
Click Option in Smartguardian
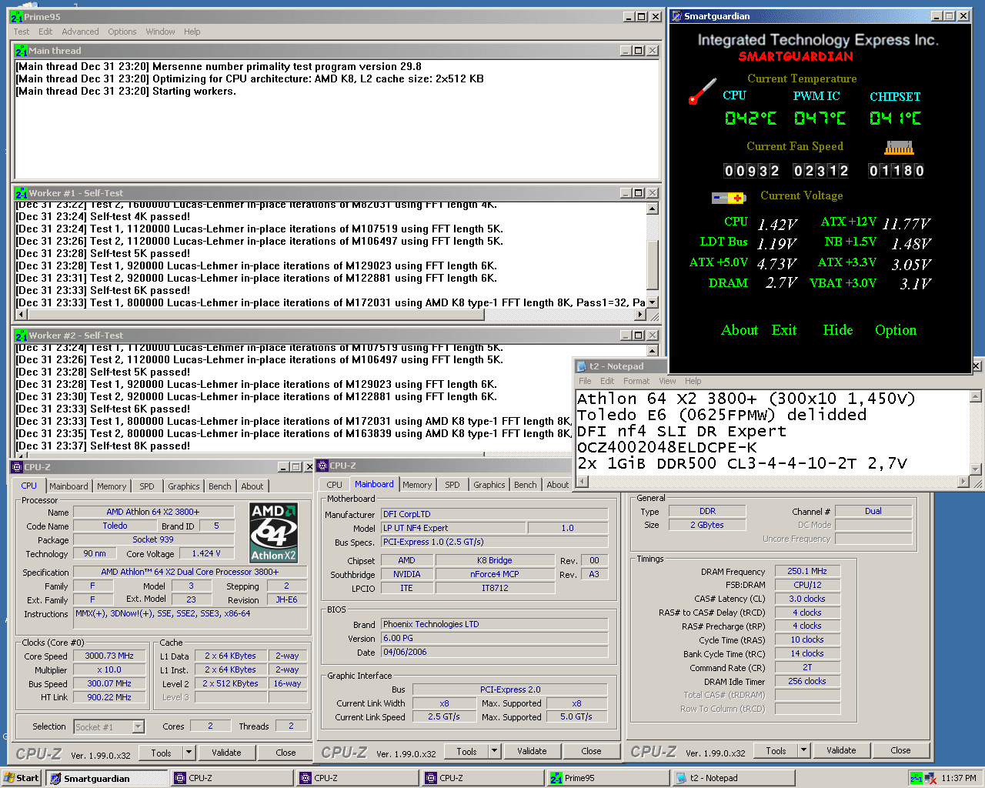[x=896, y=330]
